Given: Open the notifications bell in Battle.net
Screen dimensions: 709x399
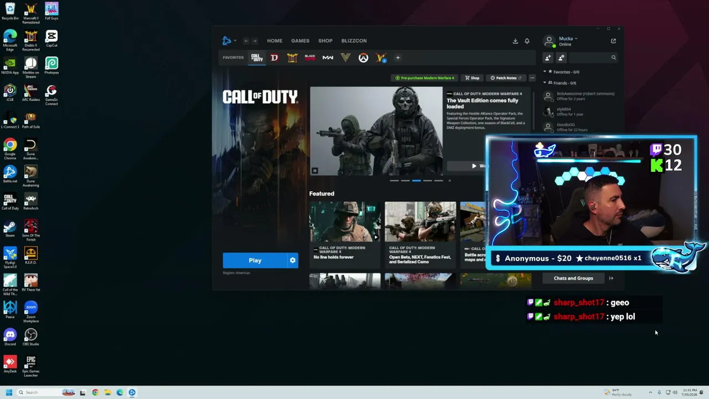Looking at the screenshot, I should 527,41.
